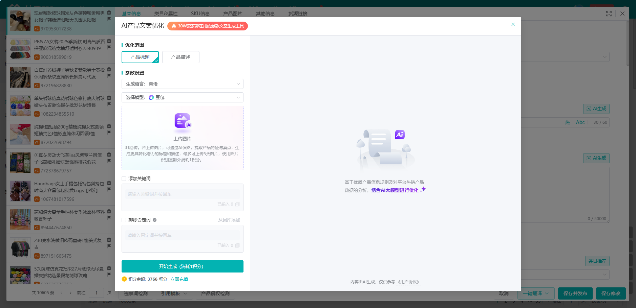Select 产品标题 optimization scope
The height and width of the screenshot is (308, 636).
(140, 57)
